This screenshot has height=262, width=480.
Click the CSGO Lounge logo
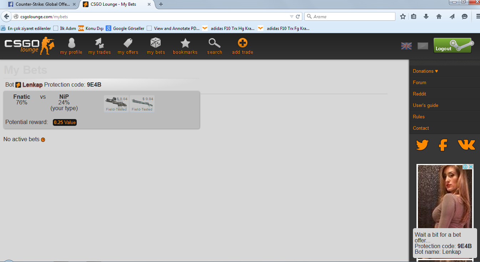click(x=30, y=46)
